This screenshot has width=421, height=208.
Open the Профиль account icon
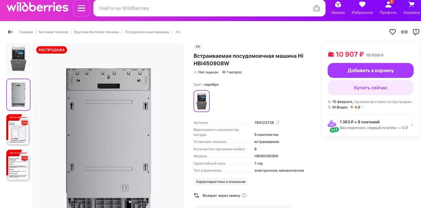click(388, 8)
